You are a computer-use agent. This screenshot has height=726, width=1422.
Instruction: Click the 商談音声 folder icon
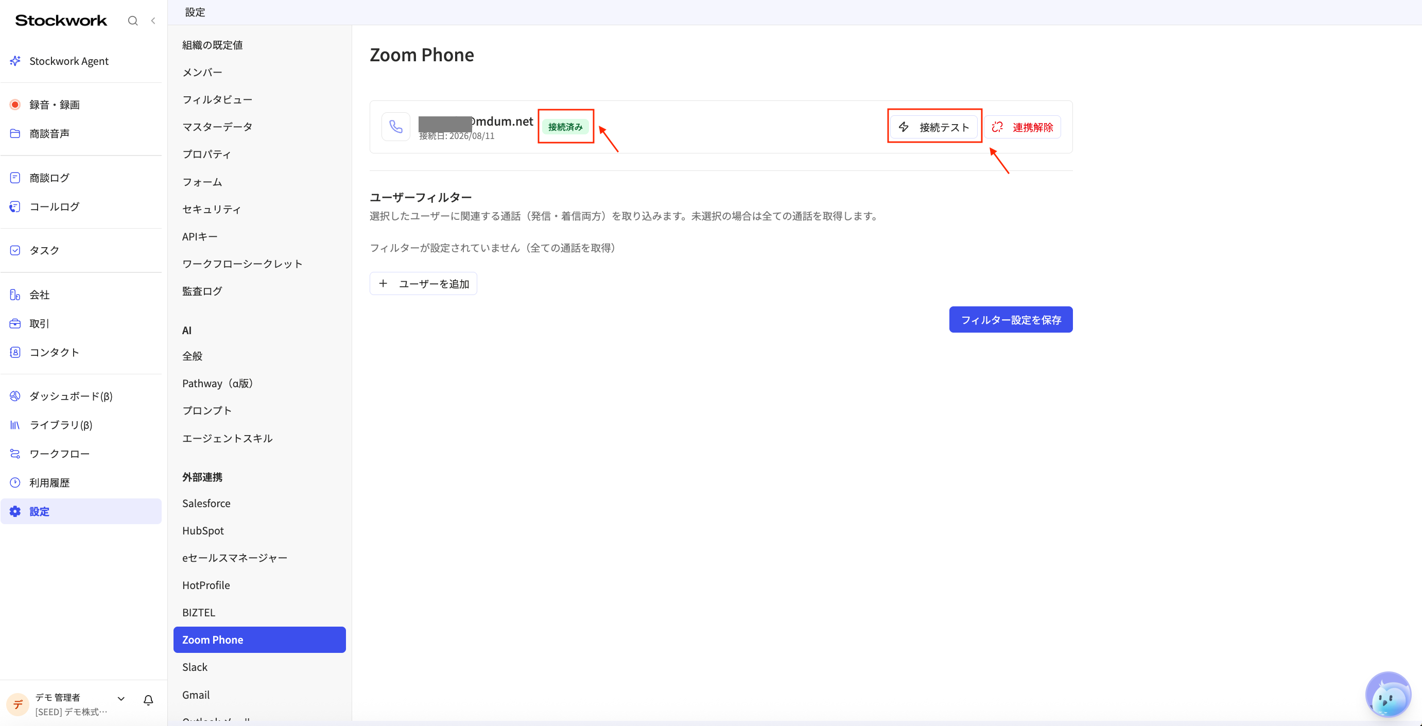15,133
